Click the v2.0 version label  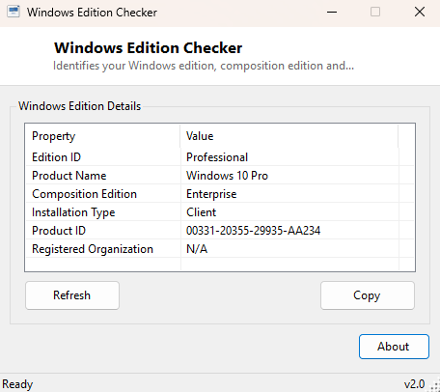(x=414, y=384)
